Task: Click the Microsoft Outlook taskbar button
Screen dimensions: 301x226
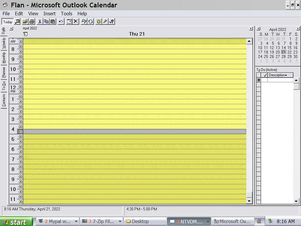Action: point(233,221)
